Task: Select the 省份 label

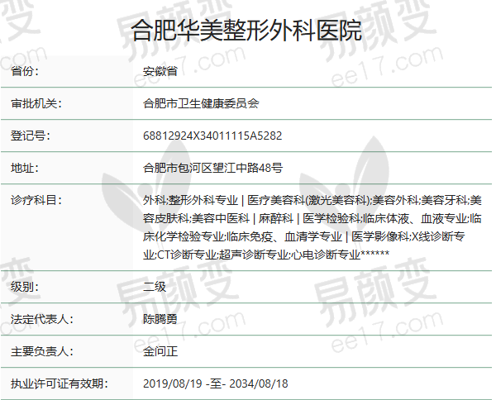Action: tap(24, 71)
